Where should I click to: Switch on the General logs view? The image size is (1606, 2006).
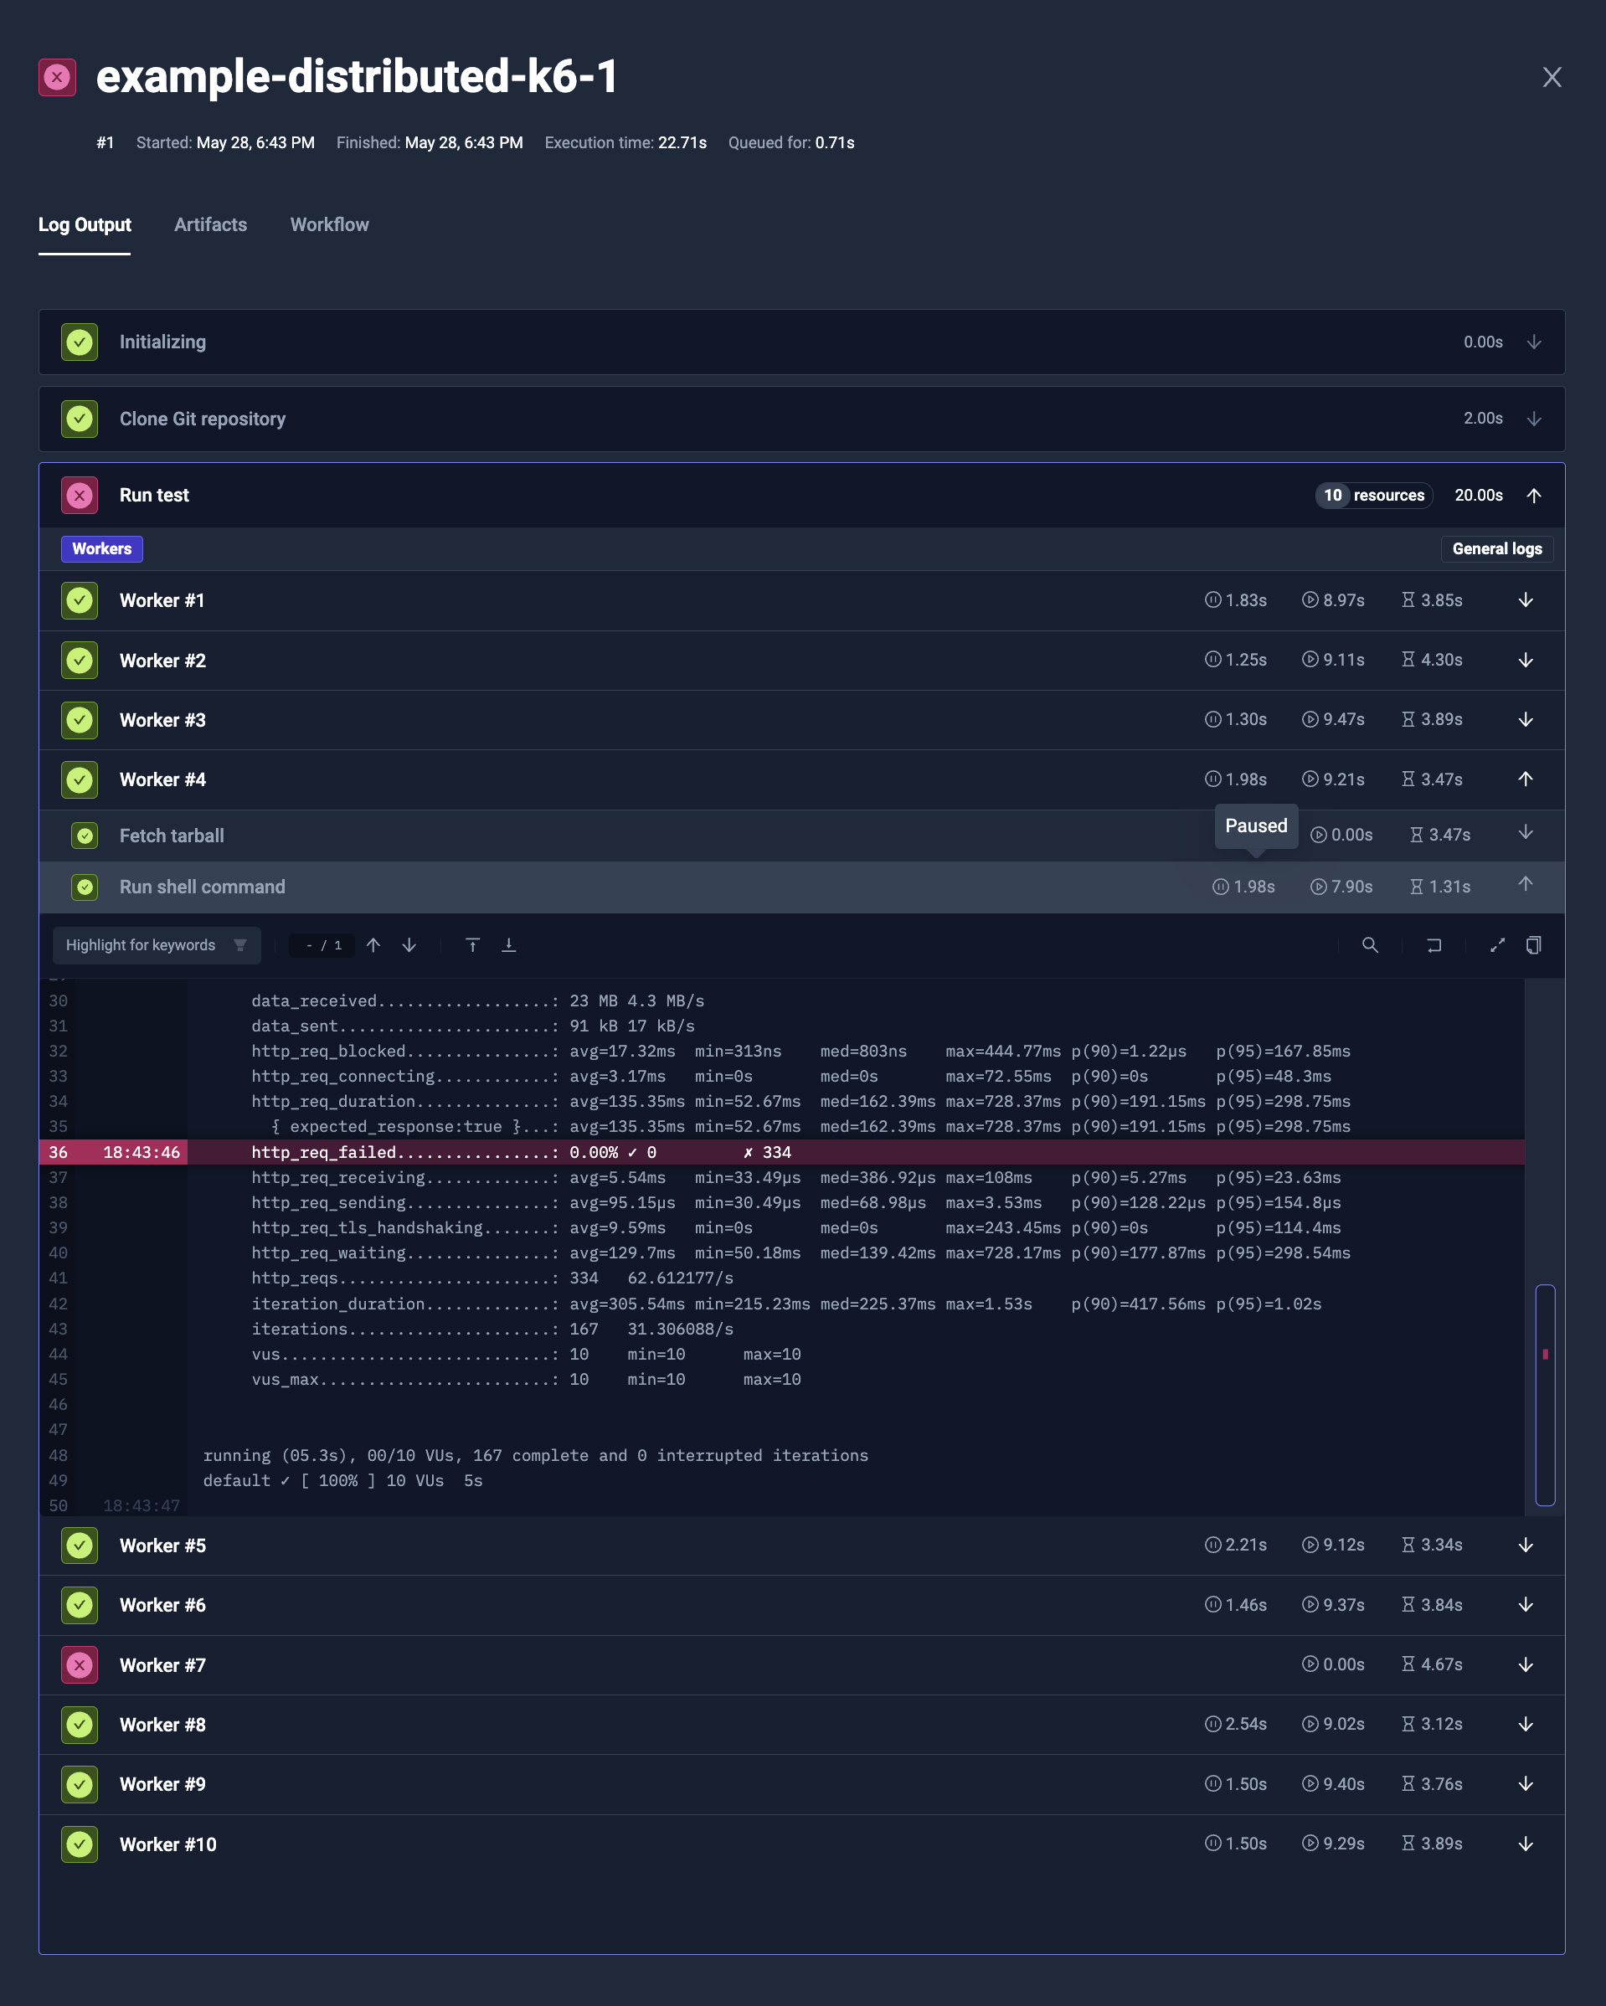point(1495,549)
